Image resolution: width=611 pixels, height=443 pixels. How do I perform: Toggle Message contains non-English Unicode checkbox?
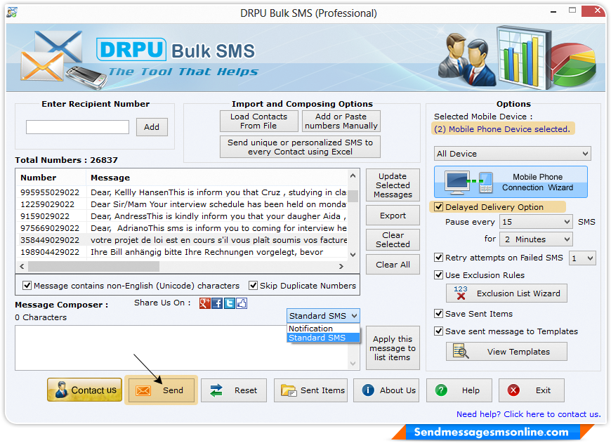(x=27, y=286)
